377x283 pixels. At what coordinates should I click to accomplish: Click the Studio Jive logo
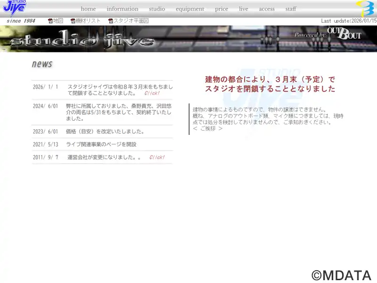point(15,8)
